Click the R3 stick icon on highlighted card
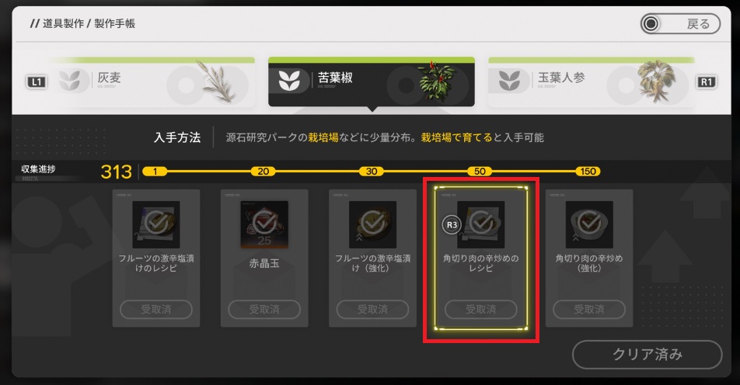The width and height of the screenshot is (740, 385). point(452,225)
